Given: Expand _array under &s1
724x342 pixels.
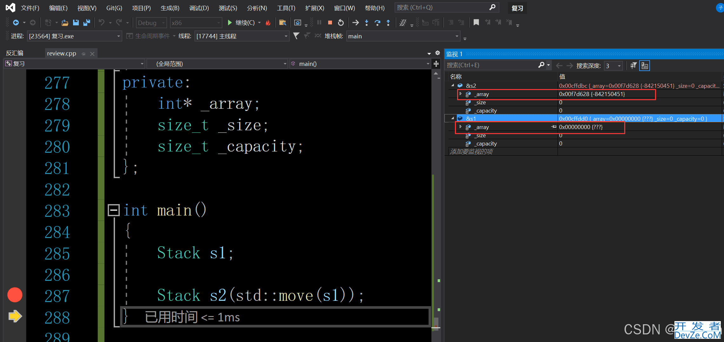Looking at the screenshot, I should click(x=460, y=127).
